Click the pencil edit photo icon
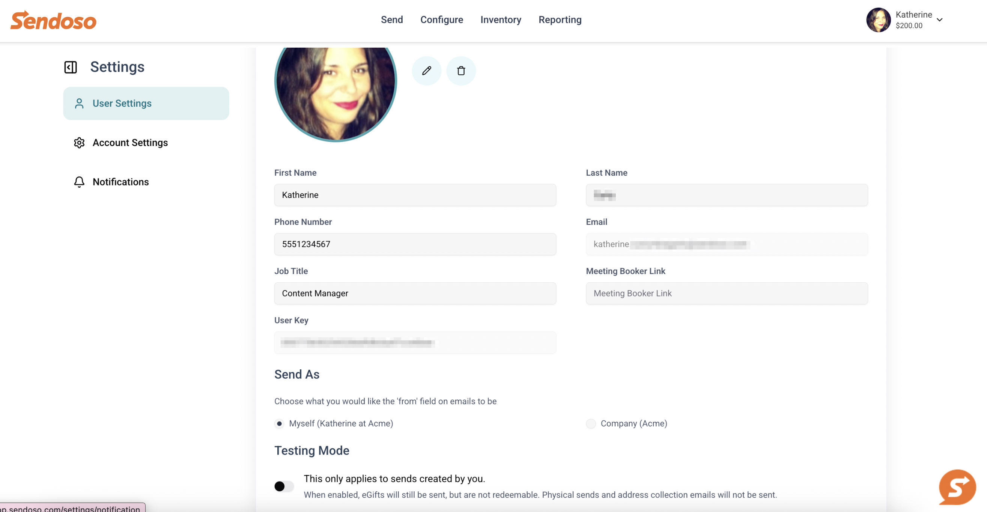Image resolution: width=987 pixels, height=512 pixels. coord(426,71)
